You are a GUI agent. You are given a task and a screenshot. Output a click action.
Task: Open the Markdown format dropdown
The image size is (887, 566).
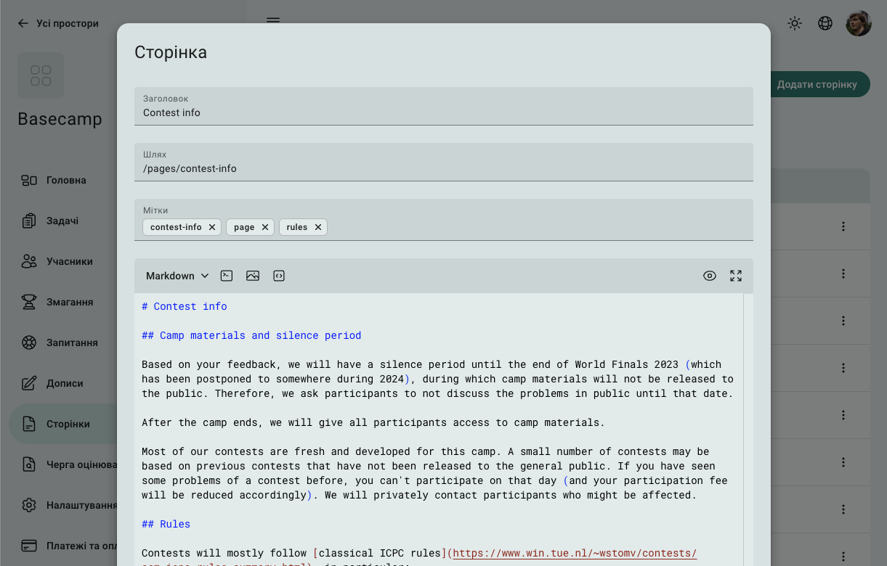[x=177, y=276]
